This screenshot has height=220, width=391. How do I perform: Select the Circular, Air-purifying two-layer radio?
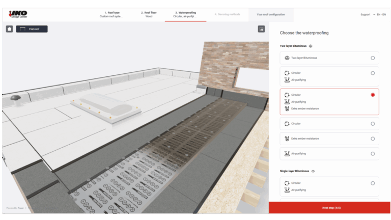pos(373,73)
